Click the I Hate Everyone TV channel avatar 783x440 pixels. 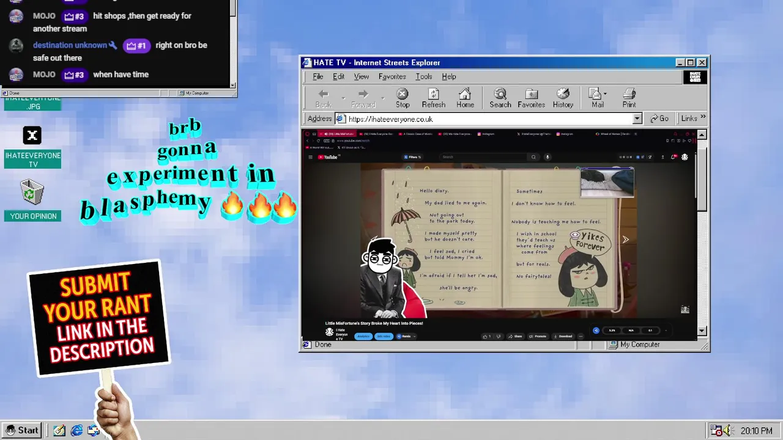pos(329,332)
